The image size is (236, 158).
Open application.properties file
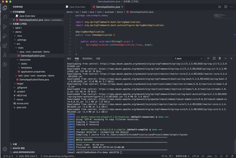37,72
